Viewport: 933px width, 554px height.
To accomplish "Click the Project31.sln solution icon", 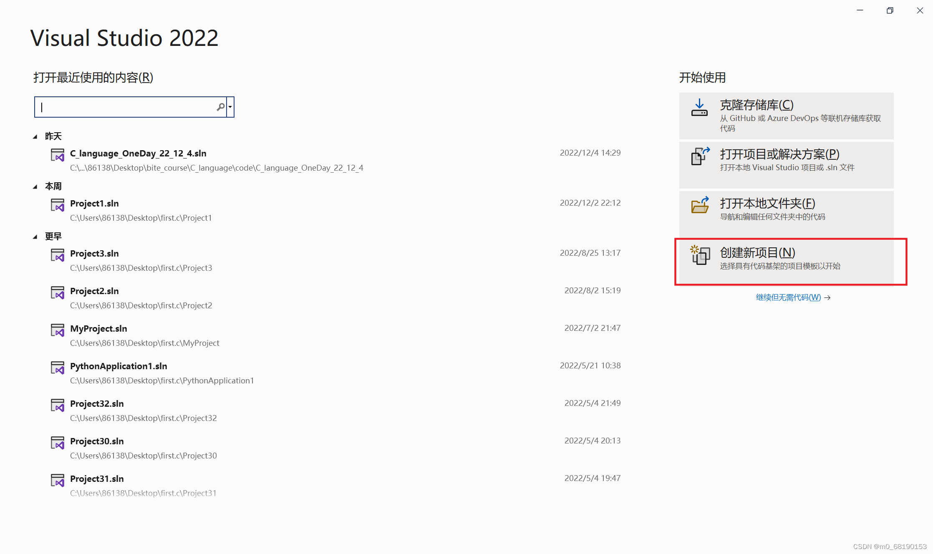I will click(58, 480).
